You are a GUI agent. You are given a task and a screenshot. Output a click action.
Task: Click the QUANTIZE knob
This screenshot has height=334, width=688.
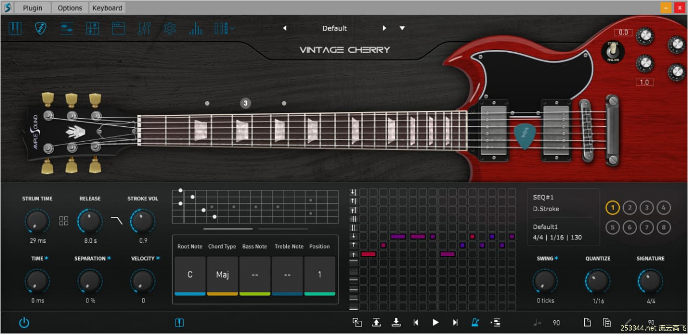point(597,281)
